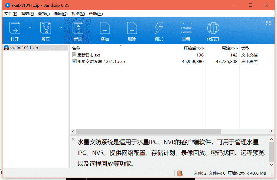Expand the dropdown arrow next to 解压
The image size is (277, 180).
click(x=61, y=28)
